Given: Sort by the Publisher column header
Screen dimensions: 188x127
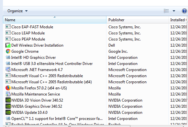Looking at the screenshot, I should click(137, 20).
